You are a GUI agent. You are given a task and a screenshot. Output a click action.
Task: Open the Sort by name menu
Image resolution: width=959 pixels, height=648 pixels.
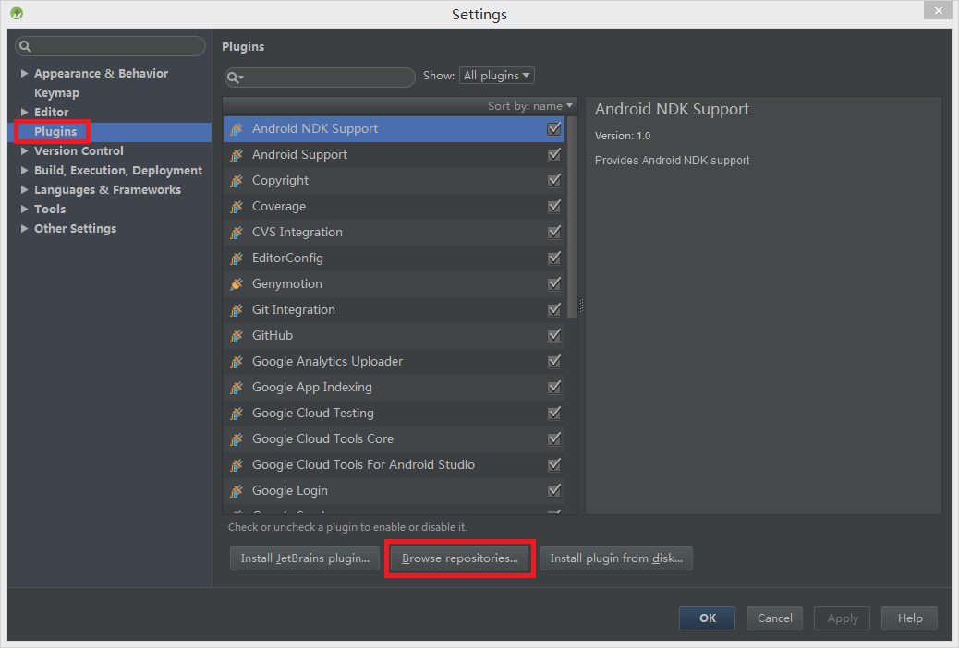pyautogui.click(x=530, y=106)
